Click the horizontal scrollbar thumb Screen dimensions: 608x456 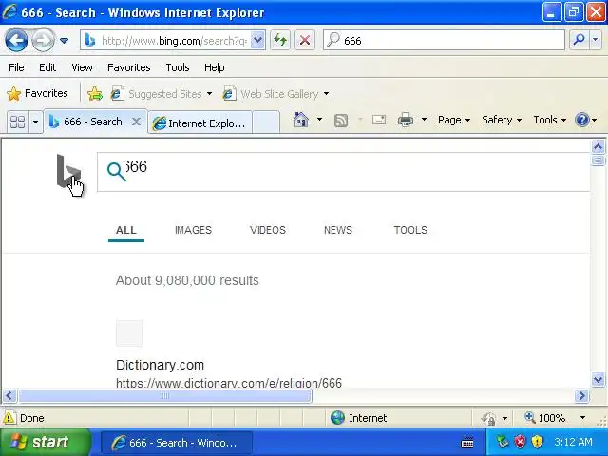coord(165,396)
